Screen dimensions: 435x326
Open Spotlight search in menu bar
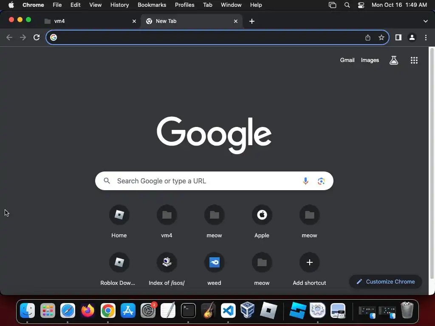[347, 5]
